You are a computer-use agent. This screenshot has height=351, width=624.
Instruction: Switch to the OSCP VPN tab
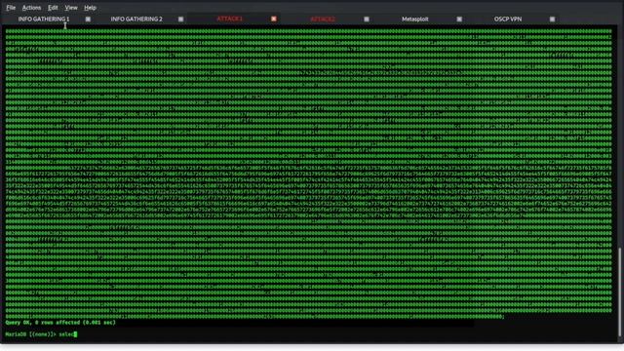coord(508,19)
